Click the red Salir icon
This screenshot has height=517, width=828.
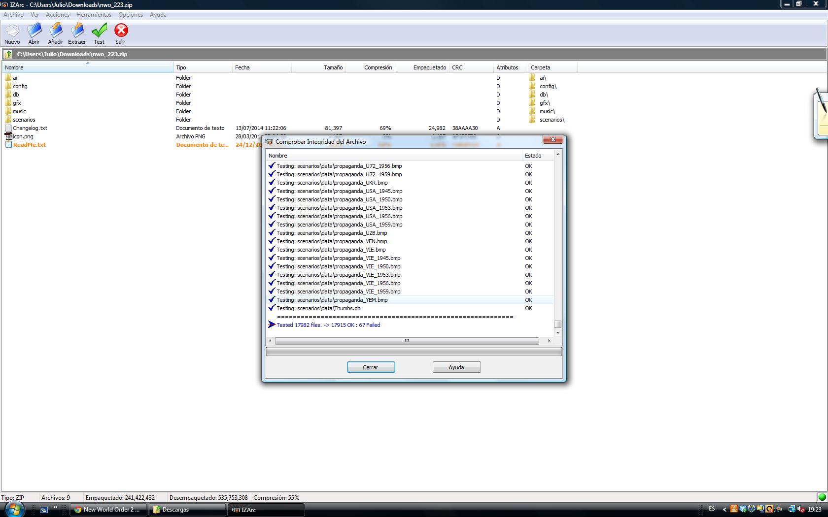121,31
